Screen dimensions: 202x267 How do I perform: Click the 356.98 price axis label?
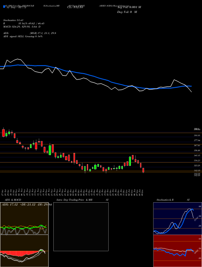click(197, 150)
